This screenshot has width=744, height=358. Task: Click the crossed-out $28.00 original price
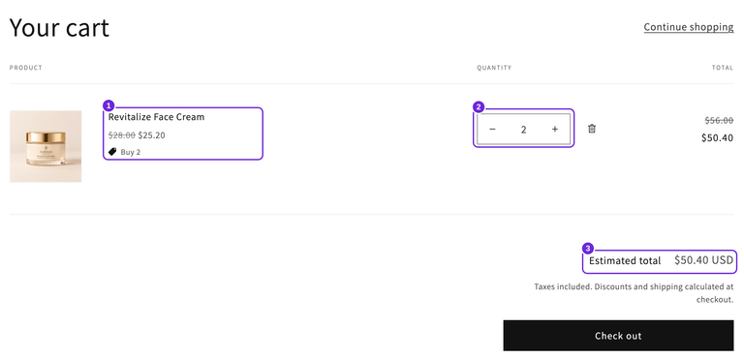pos(122,135)
